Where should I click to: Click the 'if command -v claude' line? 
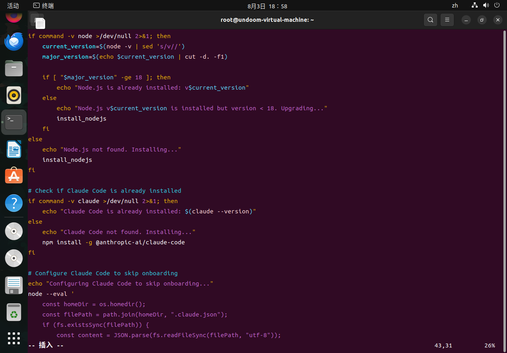pyautogui.click(x=103, y=201)
